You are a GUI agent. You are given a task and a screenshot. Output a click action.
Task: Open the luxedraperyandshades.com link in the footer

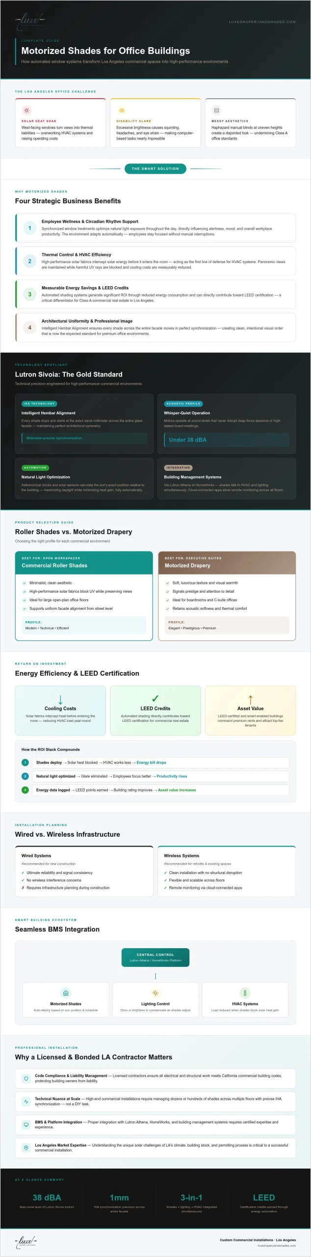pyautogui.click(x=277, y=1246)
